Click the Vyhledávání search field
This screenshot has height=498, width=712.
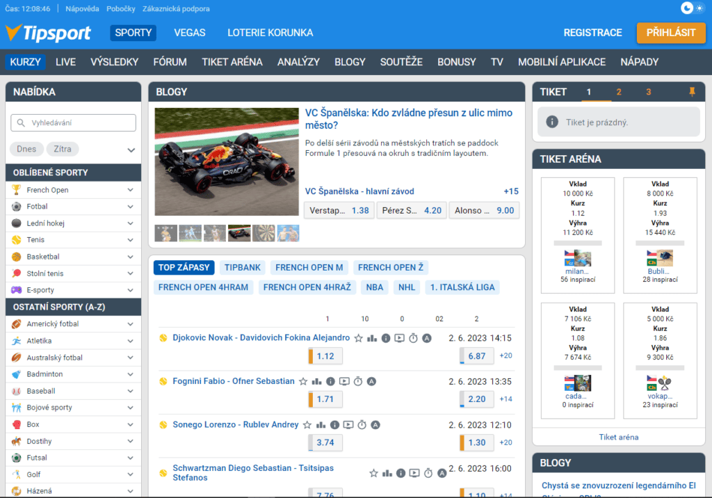73,122
